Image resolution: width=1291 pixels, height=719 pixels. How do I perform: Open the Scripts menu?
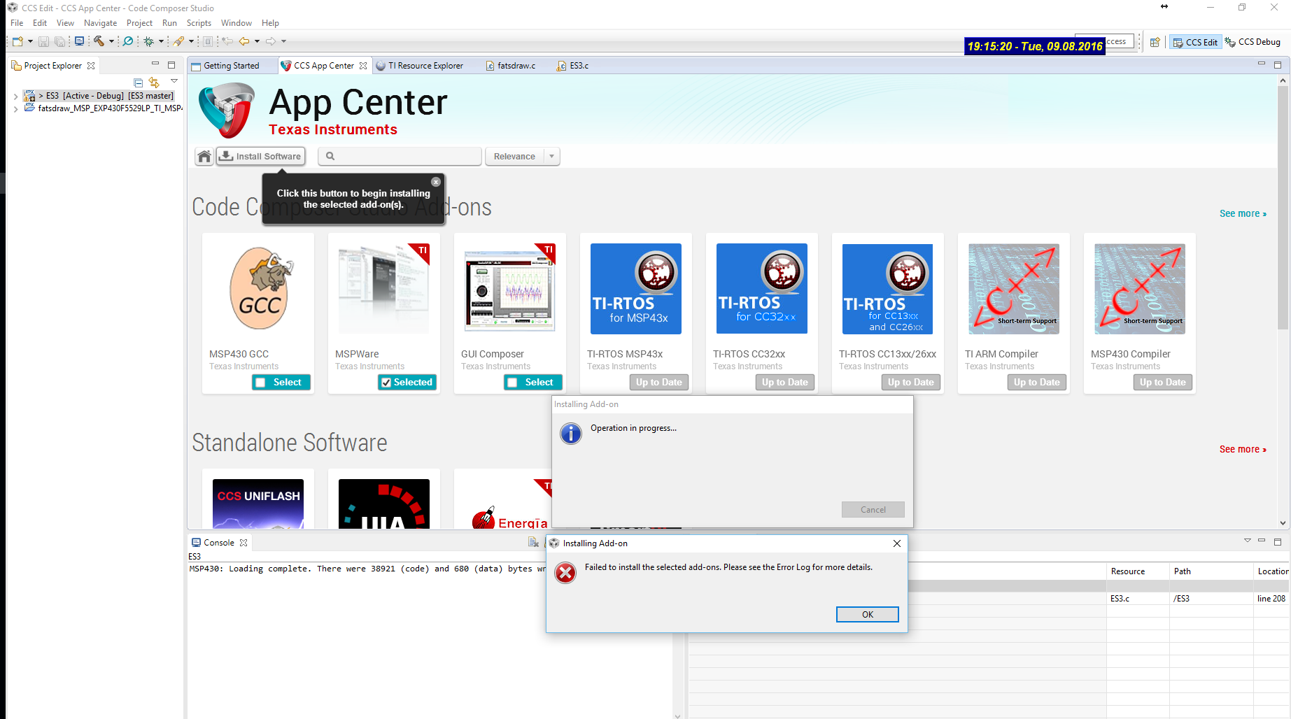click(x=199, y=23)
